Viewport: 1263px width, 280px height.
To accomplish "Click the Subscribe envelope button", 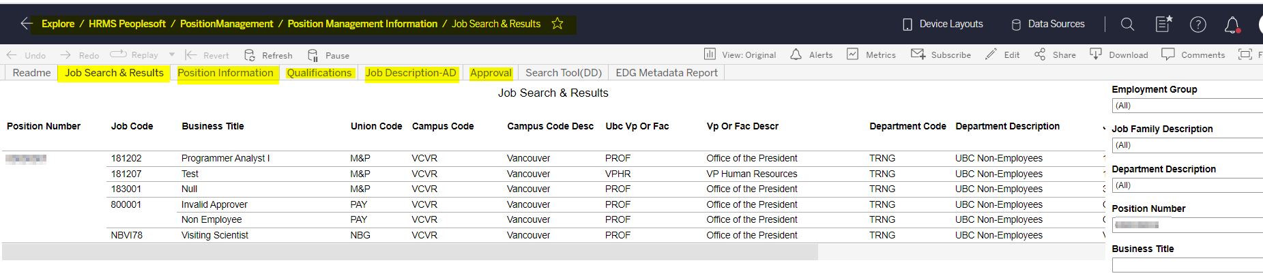I will pos(941,55).
